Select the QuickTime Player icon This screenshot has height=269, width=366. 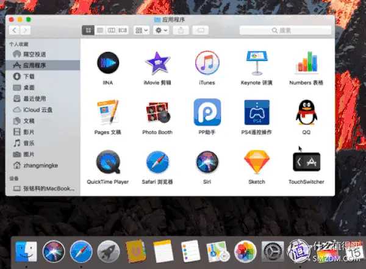click(108, 162)
